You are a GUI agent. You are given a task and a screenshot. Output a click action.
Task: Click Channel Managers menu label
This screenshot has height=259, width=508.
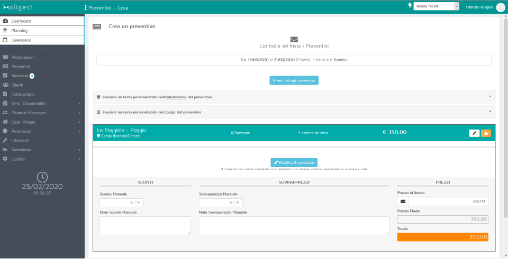pyautogui.click(x=29, y=113)
